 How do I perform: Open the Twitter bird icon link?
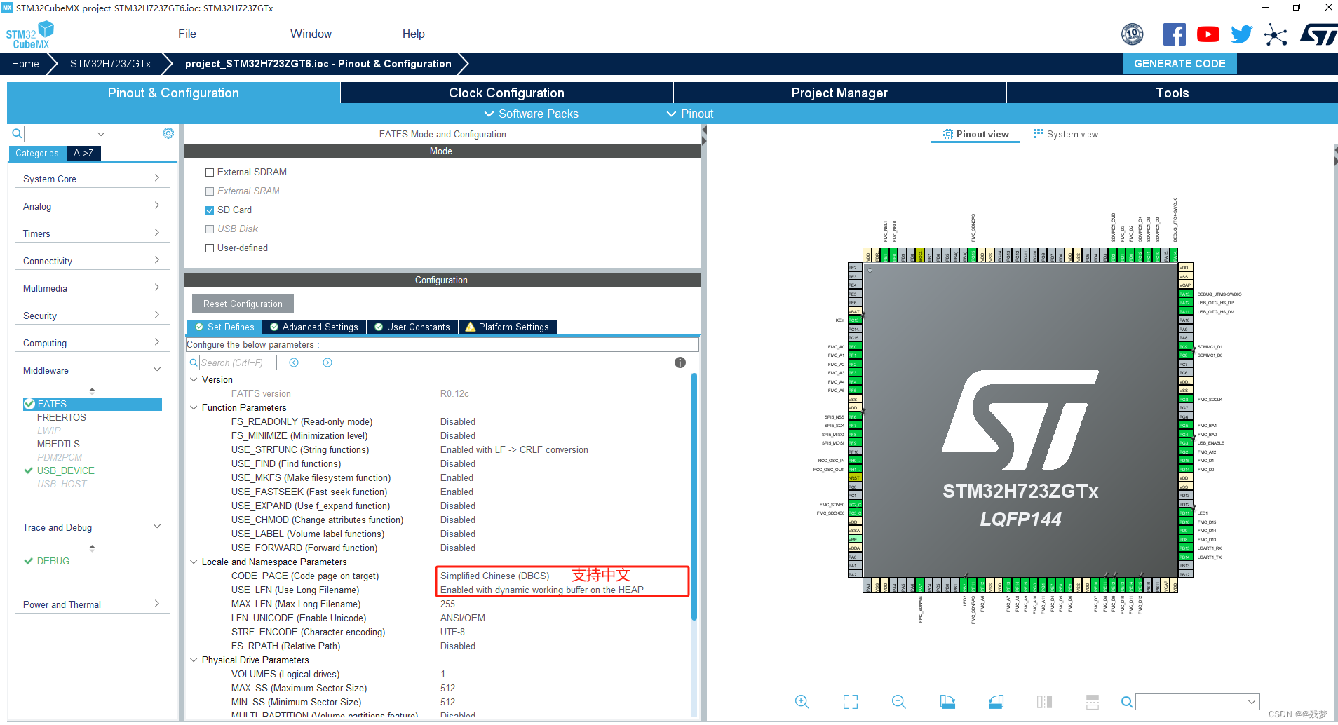tap(1241, 34)
